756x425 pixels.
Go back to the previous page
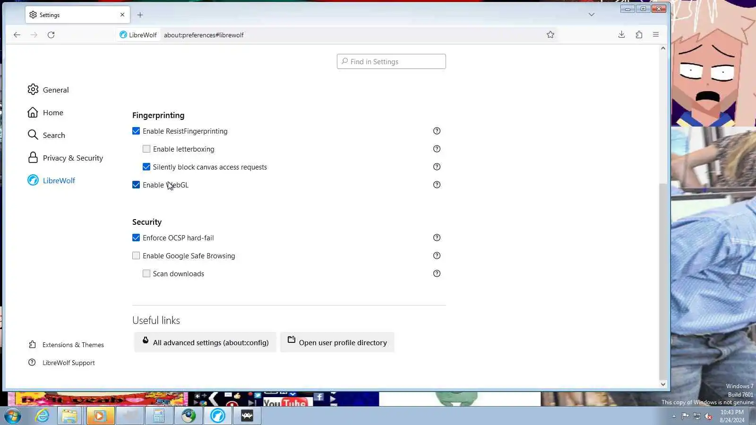[17, 35]
